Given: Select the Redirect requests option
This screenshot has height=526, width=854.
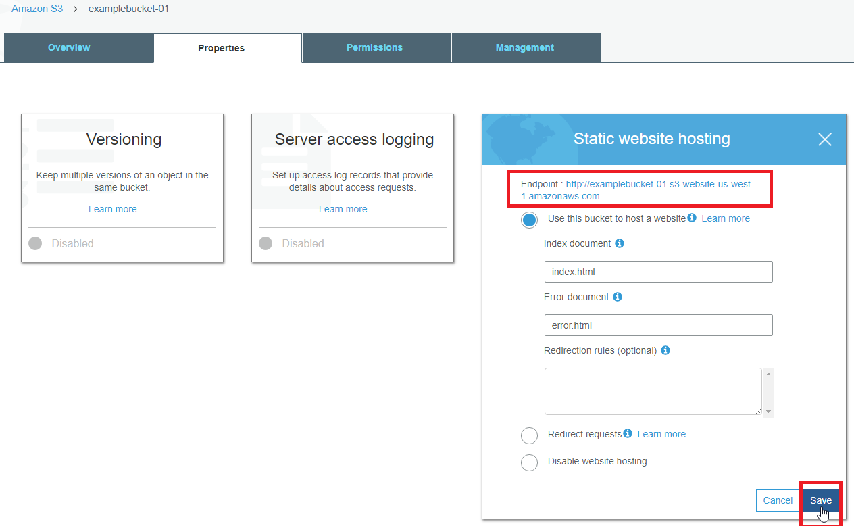Looking at the screenshot, I should (x=530, y=435).
